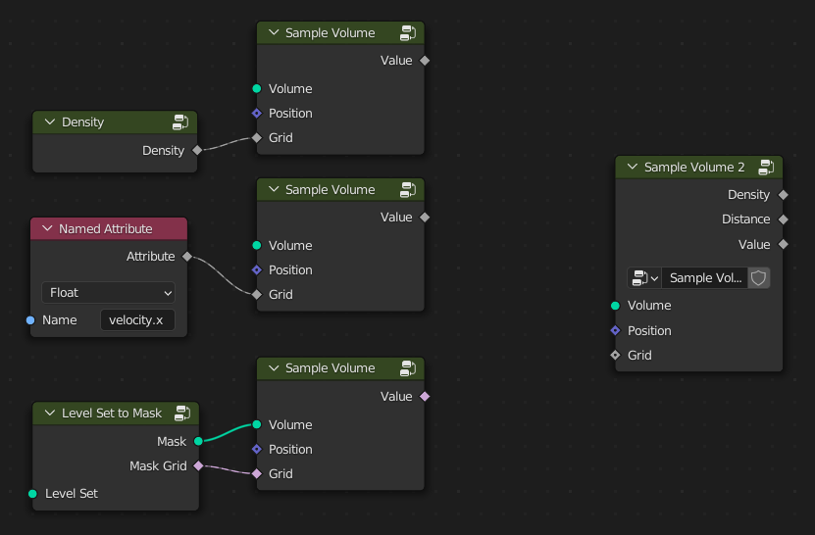
Task: Click the Sample Vol... node group name field
Action: 704,278
